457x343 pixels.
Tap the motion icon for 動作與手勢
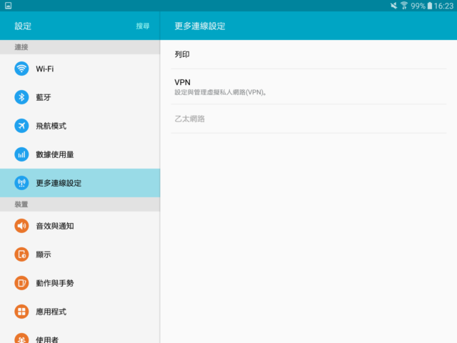tap(21, 283)
